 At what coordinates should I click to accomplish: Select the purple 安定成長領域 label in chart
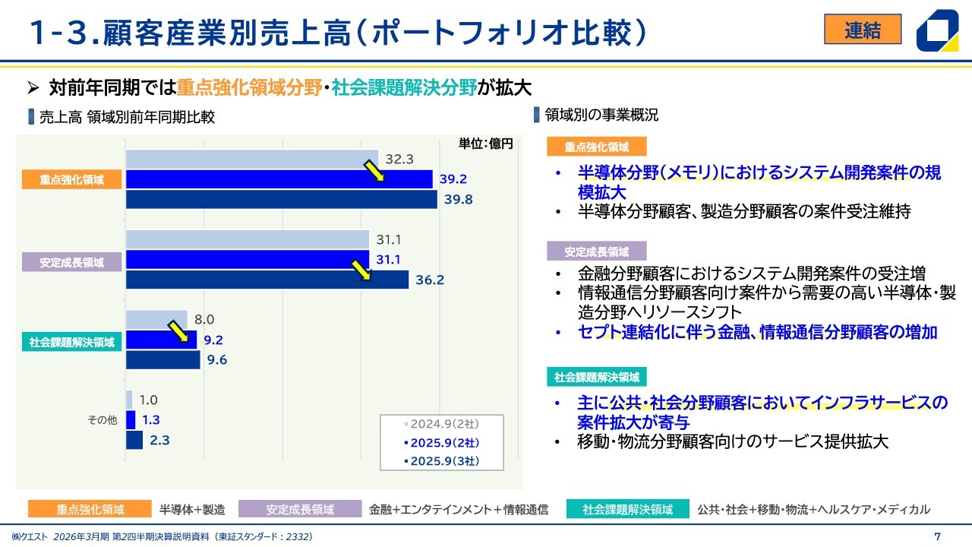72,263
